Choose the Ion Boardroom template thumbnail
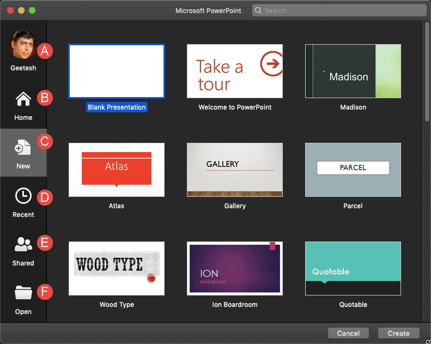The height and width of the screenshot is (344, 431). [x=235, y=268]
